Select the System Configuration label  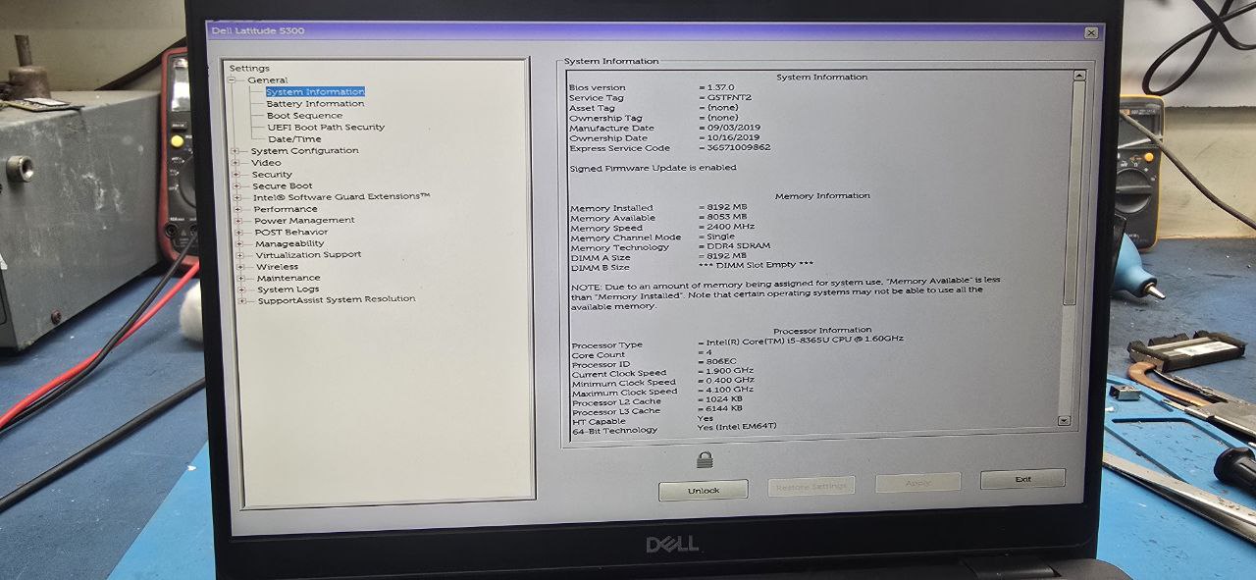tap(304, 150)
